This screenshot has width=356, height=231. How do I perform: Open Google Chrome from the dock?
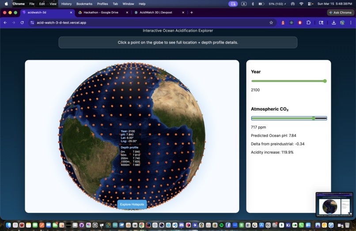coord(141,225)
